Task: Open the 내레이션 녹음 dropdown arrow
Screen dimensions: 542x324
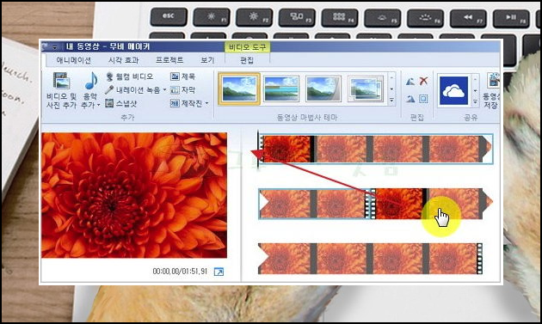Action: coord(164,89)
